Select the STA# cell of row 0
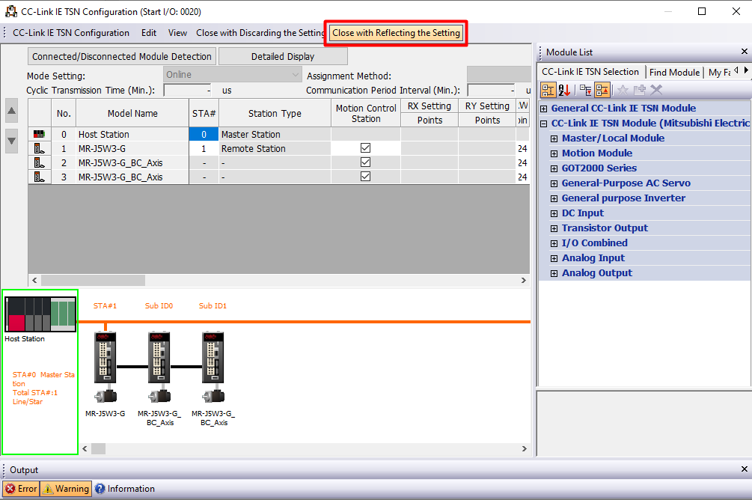The width and height of the screenshot is (752, 500). 204,135
